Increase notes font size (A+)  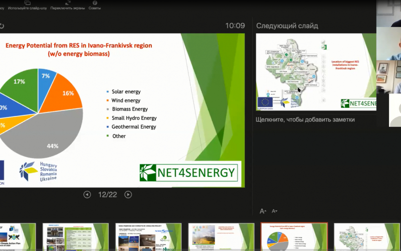tap(263, 211)
